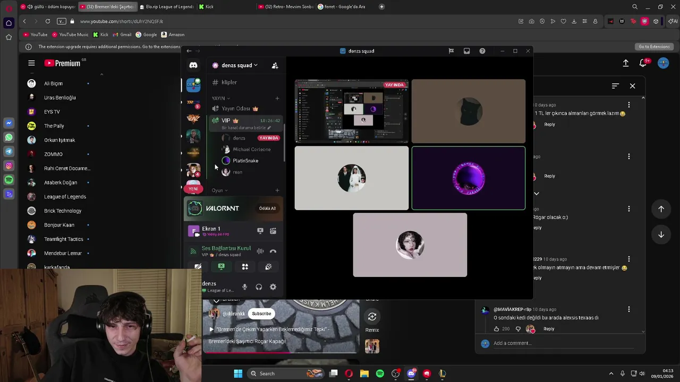Open Discord inbox icon in title bar

tap(466, 51)
